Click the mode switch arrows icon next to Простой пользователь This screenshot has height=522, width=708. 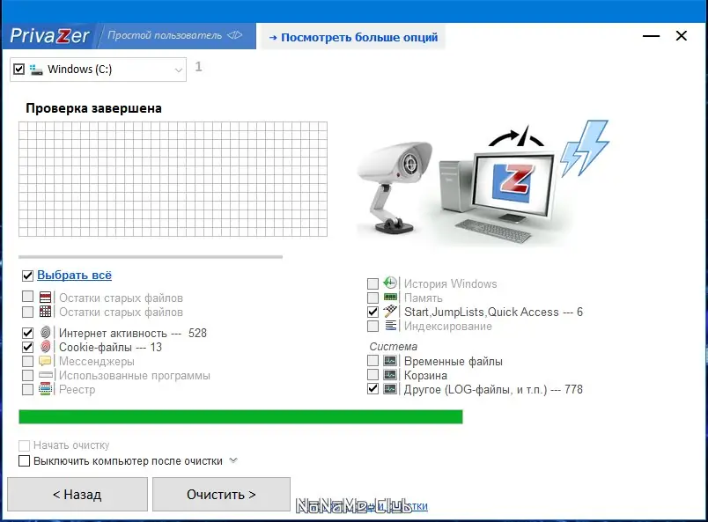click(235, 35)
